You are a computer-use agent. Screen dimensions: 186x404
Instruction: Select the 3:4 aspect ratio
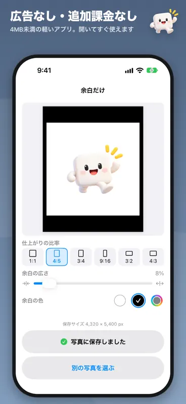81,257
